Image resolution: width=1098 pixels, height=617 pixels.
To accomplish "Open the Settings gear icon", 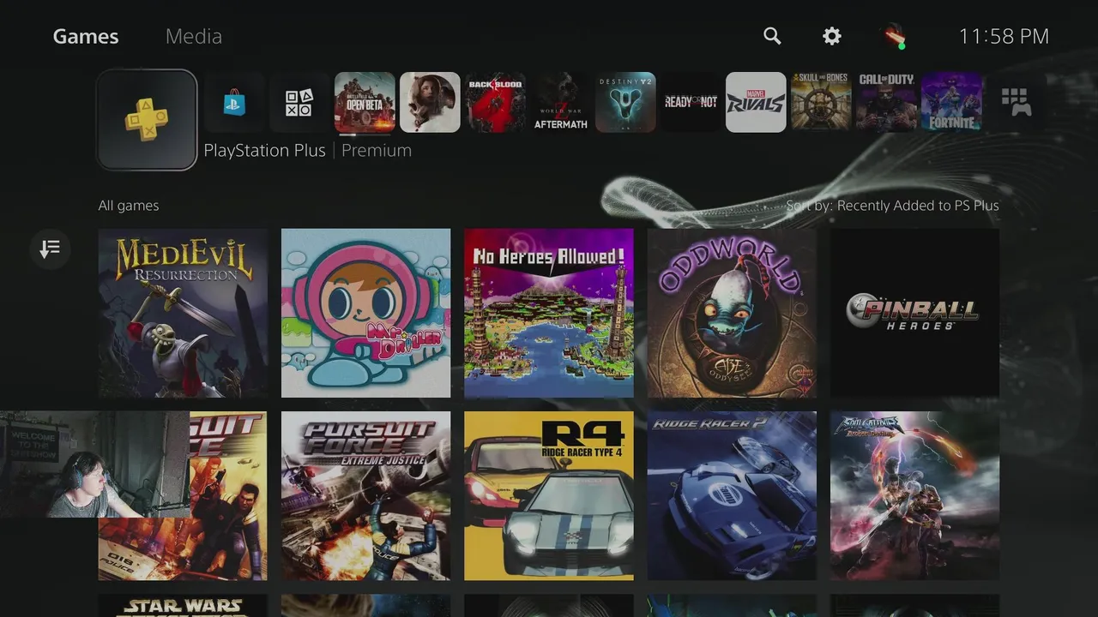I will (832, 36).
